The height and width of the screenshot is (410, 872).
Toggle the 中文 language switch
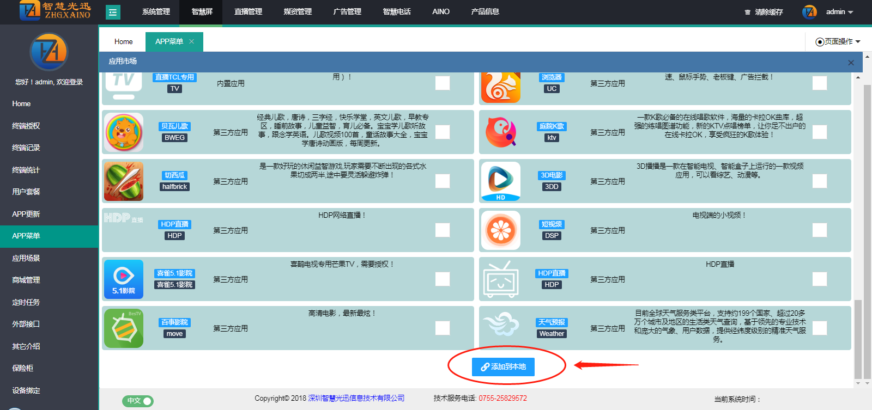[x=138, y=401]
